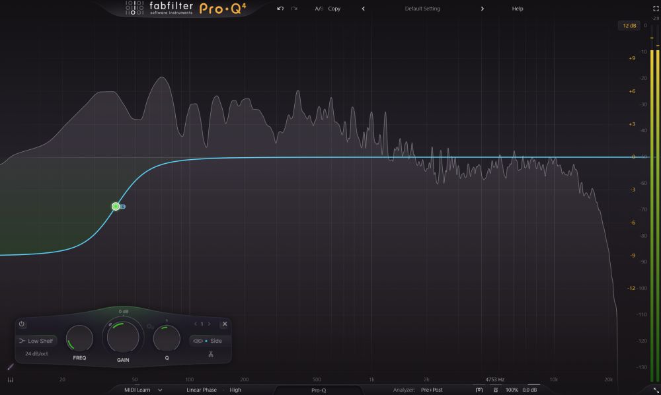
Task: Click the Linear Phase processing mode
Action: click(202, 390)
